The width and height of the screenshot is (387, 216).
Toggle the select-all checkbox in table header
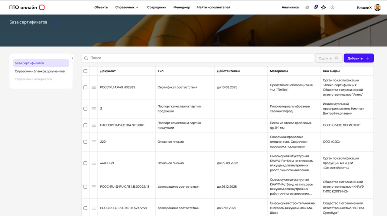[x=85, y=71]
